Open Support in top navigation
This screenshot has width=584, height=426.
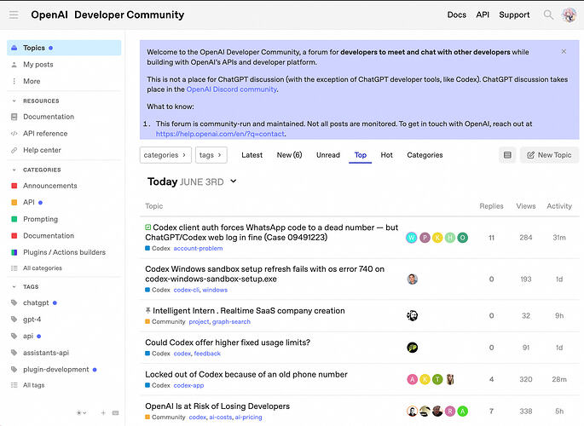(x=514, y=14)
